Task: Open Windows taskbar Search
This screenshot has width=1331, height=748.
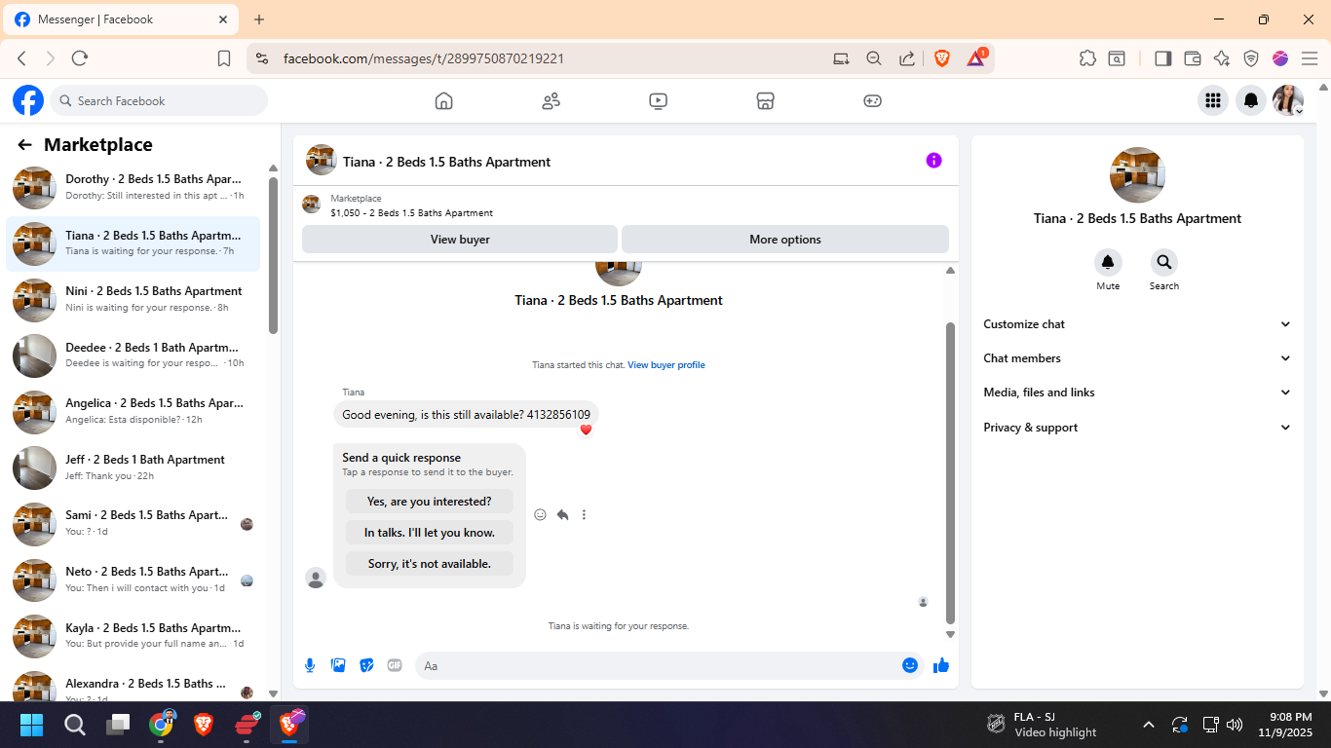Action: click(x=75, y=725)
